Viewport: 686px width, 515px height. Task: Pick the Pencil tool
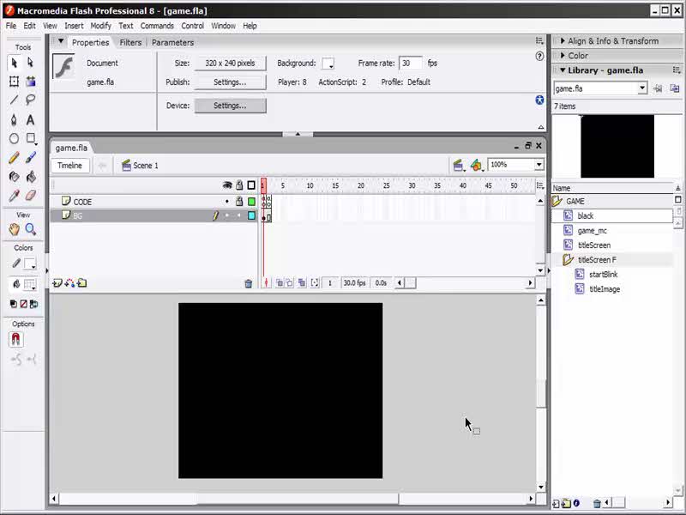coord(14,158)
